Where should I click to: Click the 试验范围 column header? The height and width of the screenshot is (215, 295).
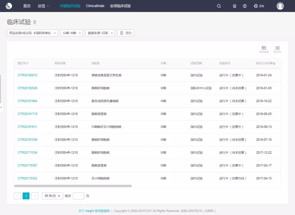point(196,63)
